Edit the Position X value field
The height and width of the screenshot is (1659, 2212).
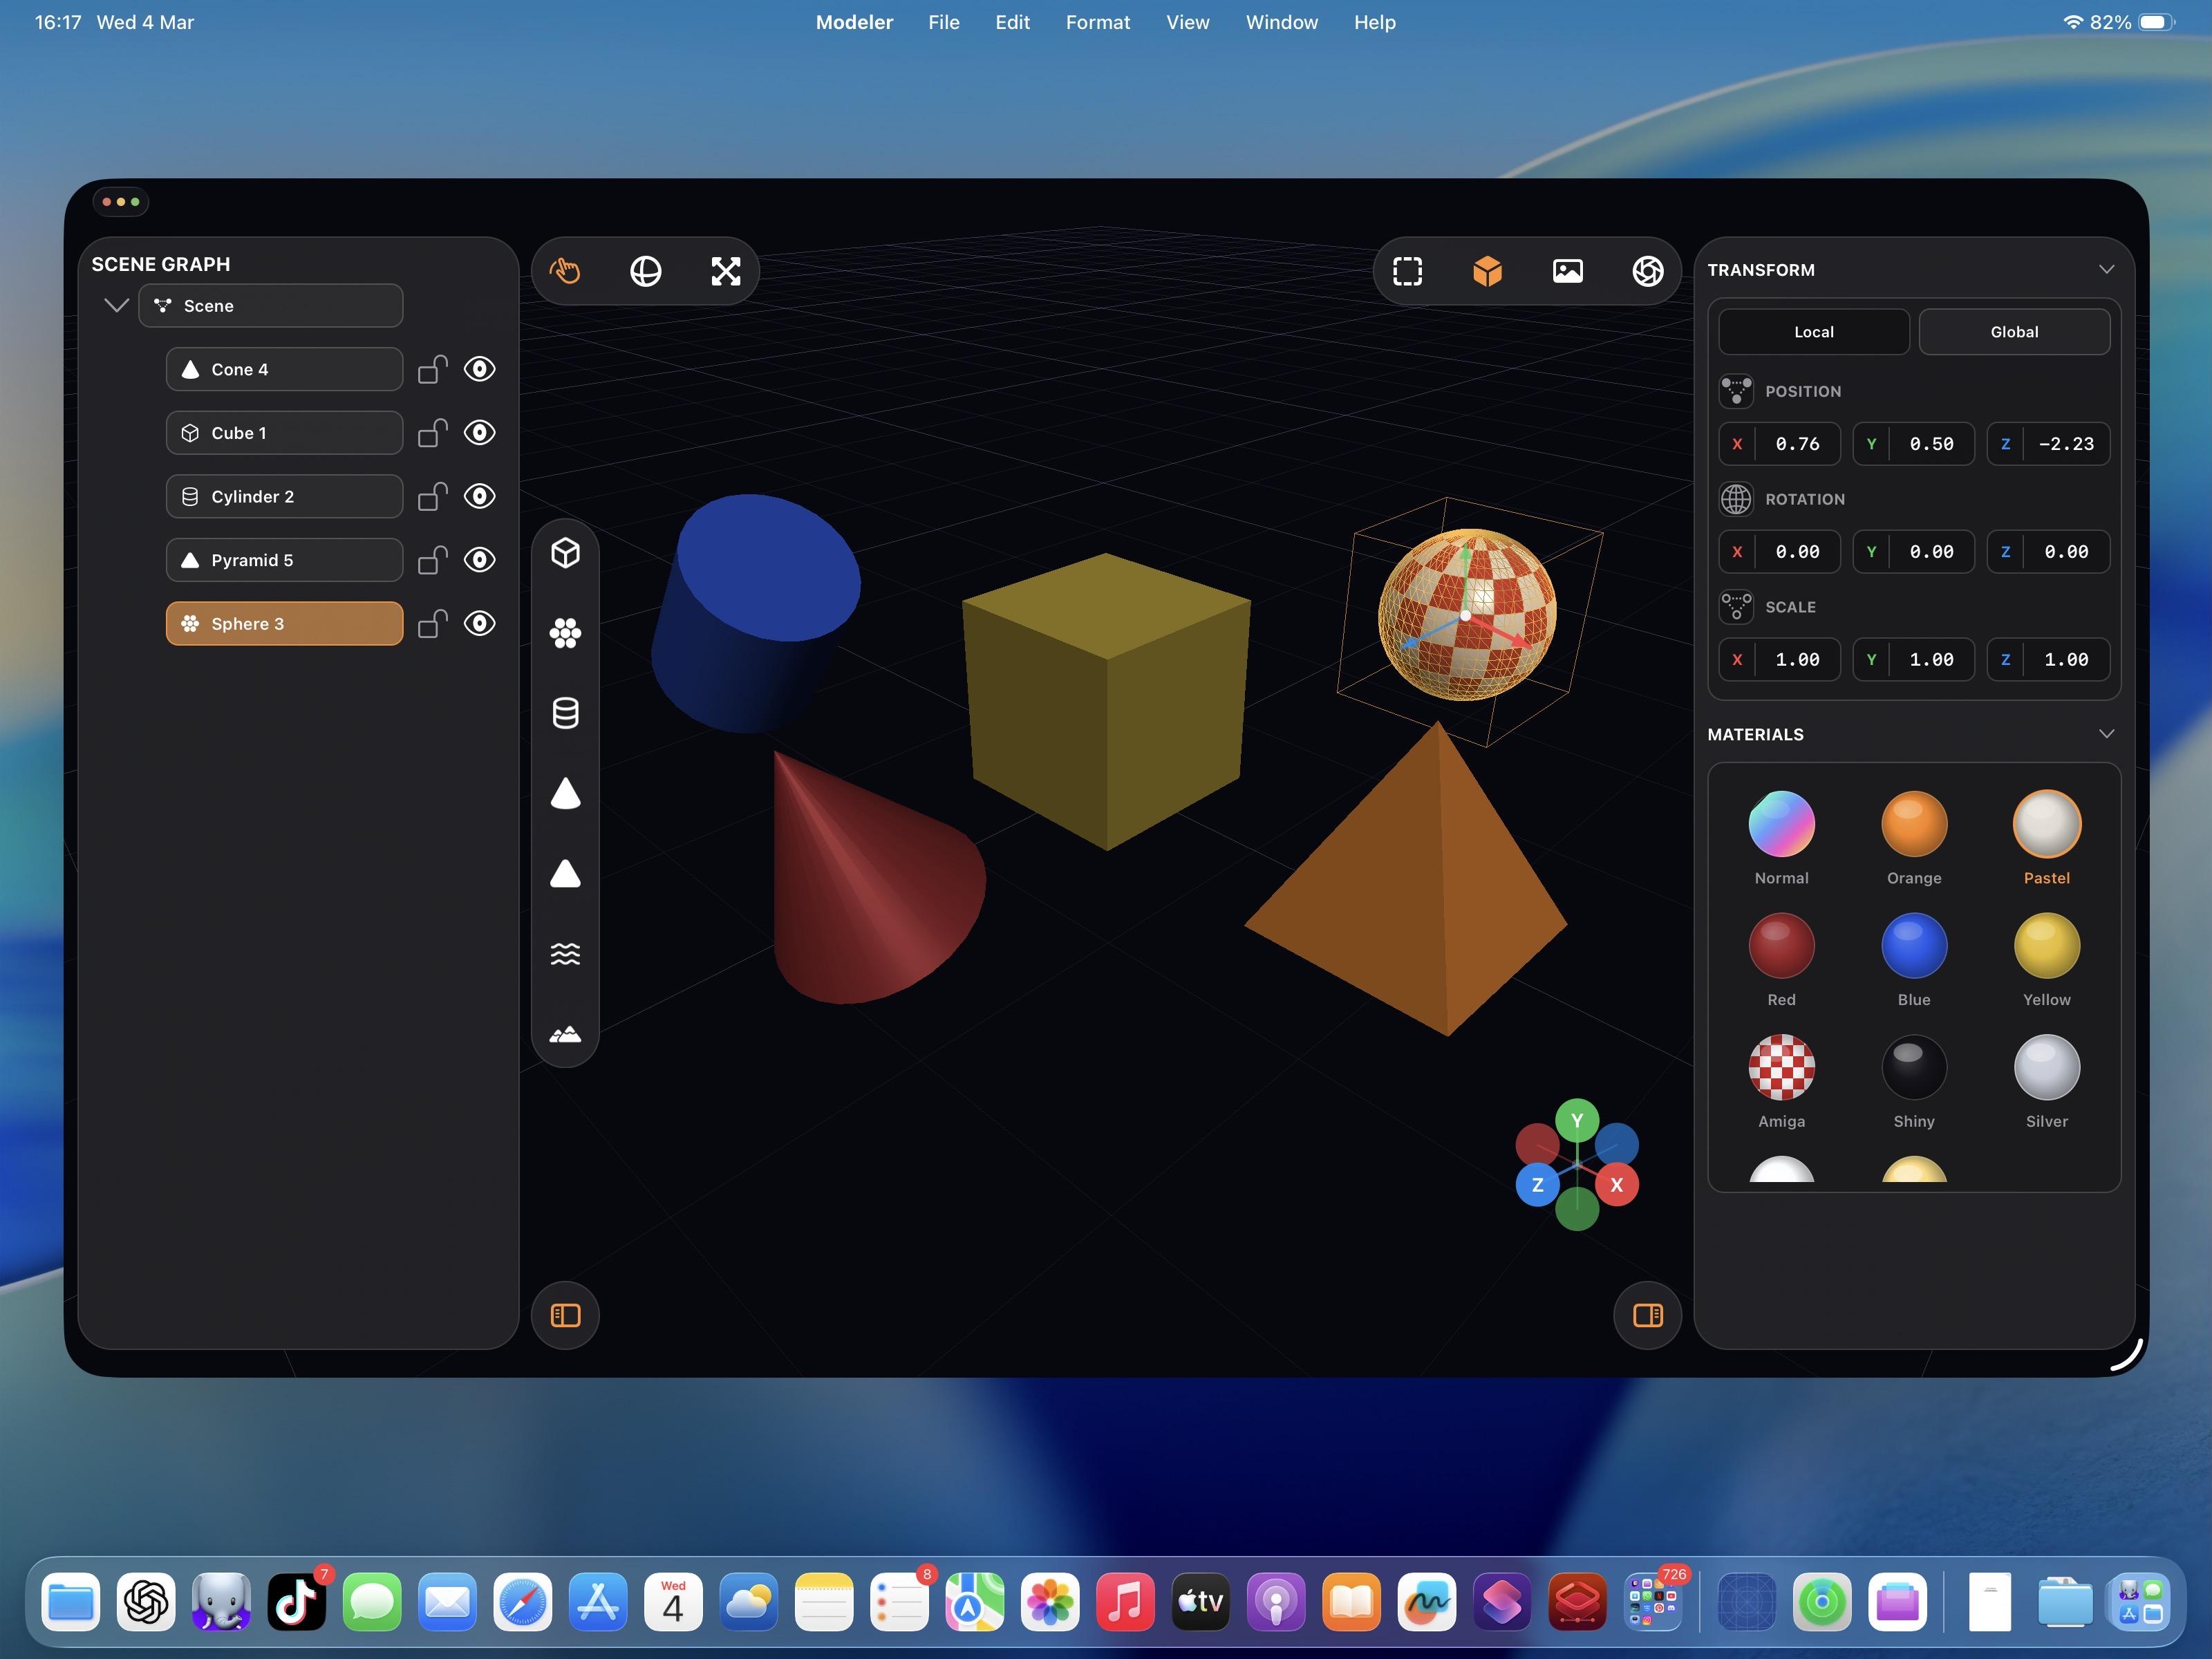pos(1779,444)
